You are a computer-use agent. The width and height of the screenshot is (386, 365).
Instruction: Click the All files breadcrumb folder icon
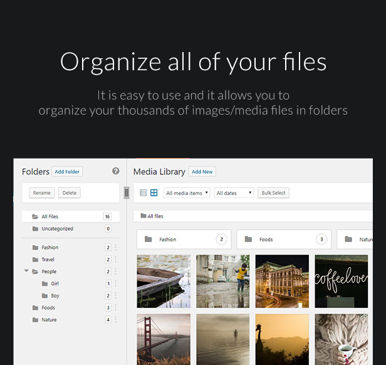[x=143, y=216]
